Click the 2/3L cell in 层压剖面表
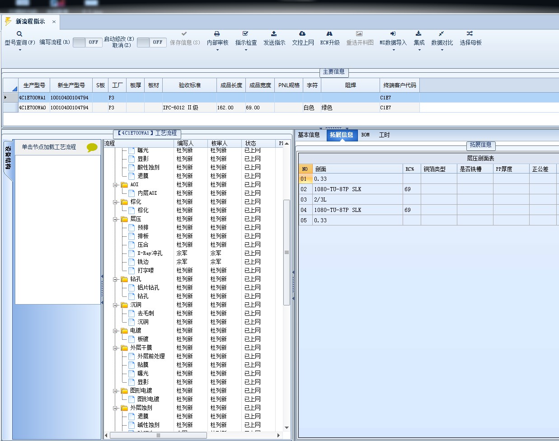559x441 pixels. tap(357, 200)
